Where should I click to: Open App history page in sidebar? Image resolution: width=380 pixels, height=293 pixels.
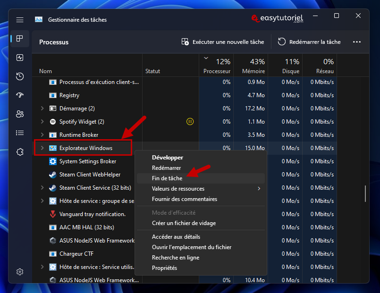20,76
